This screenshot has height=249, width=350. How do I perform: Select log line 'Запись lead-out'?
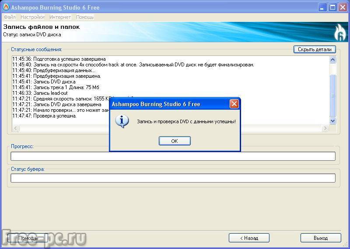click(x=40, y=93)
